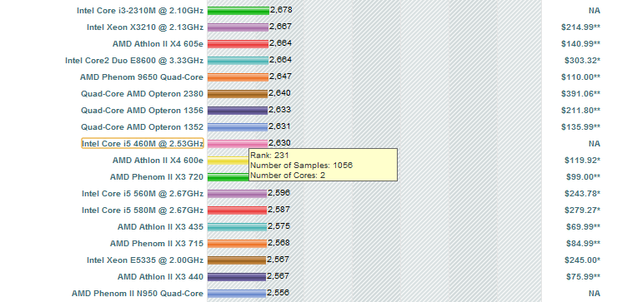This screenshot has width=622, height=302.
Task: Open Intel Xeon E5335 @ 2.00GHz link
Action: click(145, 260)
